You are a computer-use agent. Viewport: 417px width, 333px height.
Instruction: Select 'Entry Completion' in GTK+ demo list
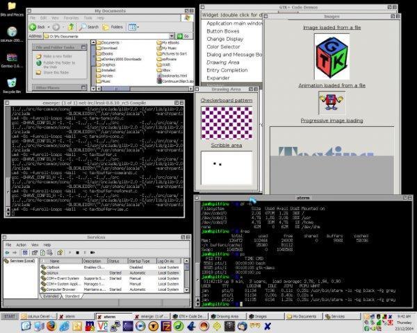(x=227, y=70)
